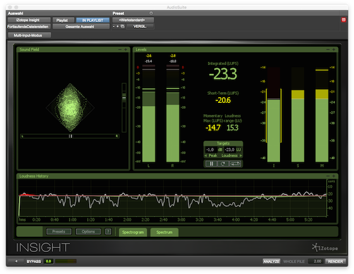This screenshot has width=354, height=274.
Task: Maximize the Levels panel with plus
Action: tap(334, 49)
